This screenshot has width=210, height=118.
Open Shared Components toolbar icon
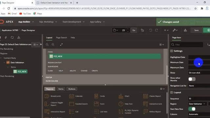click(x=185, y=30)
